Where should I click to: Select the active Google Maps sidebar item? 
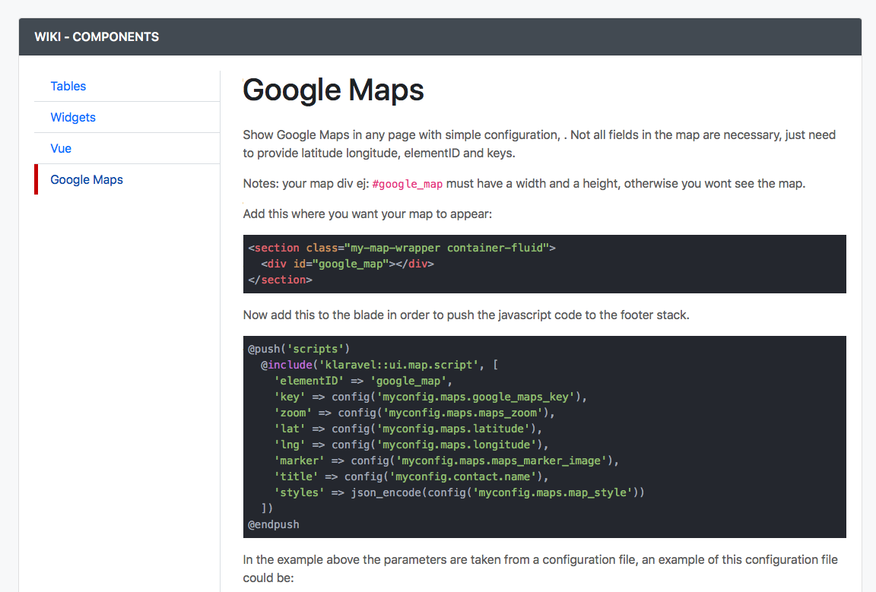[x=87, y=179]
